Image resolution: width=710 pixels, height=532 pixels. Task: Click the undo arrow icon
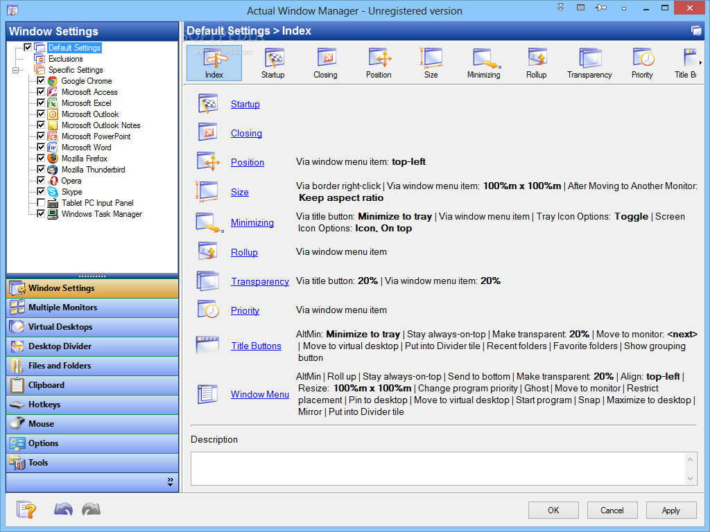(63, 509)
